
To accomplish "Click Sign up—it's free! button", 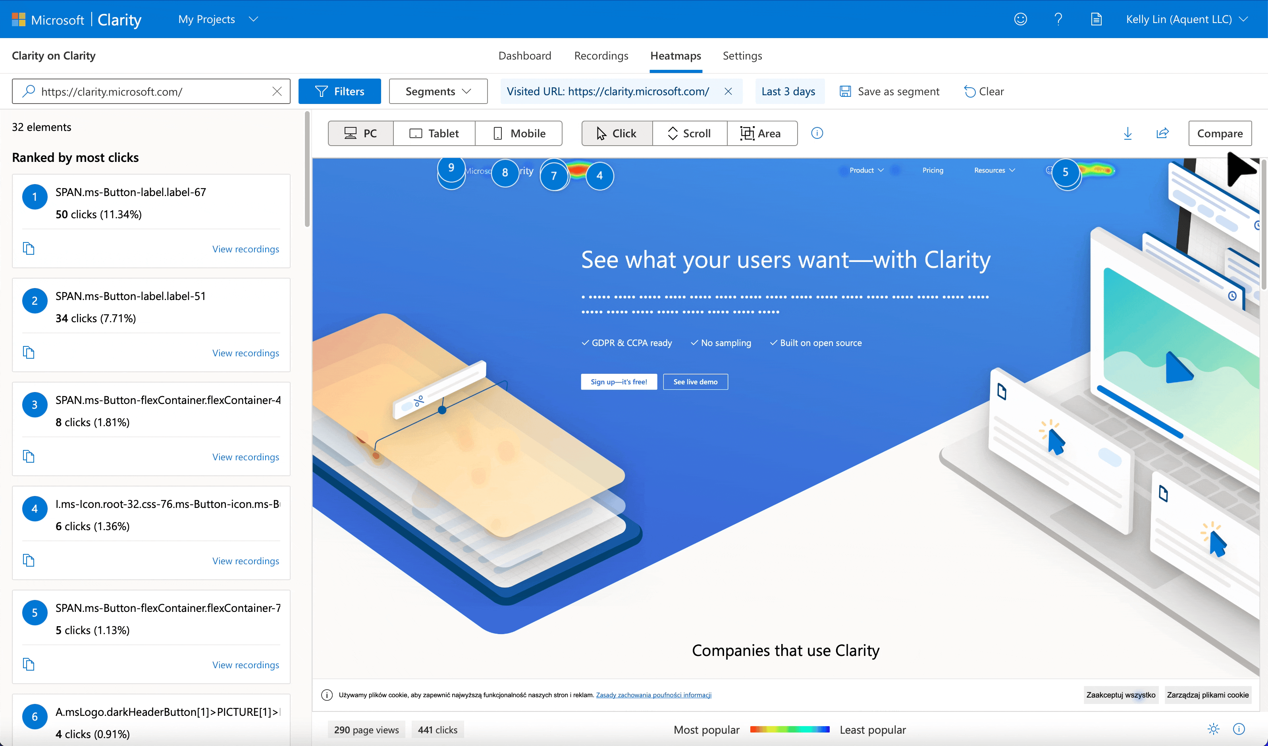I will point(619,382).
